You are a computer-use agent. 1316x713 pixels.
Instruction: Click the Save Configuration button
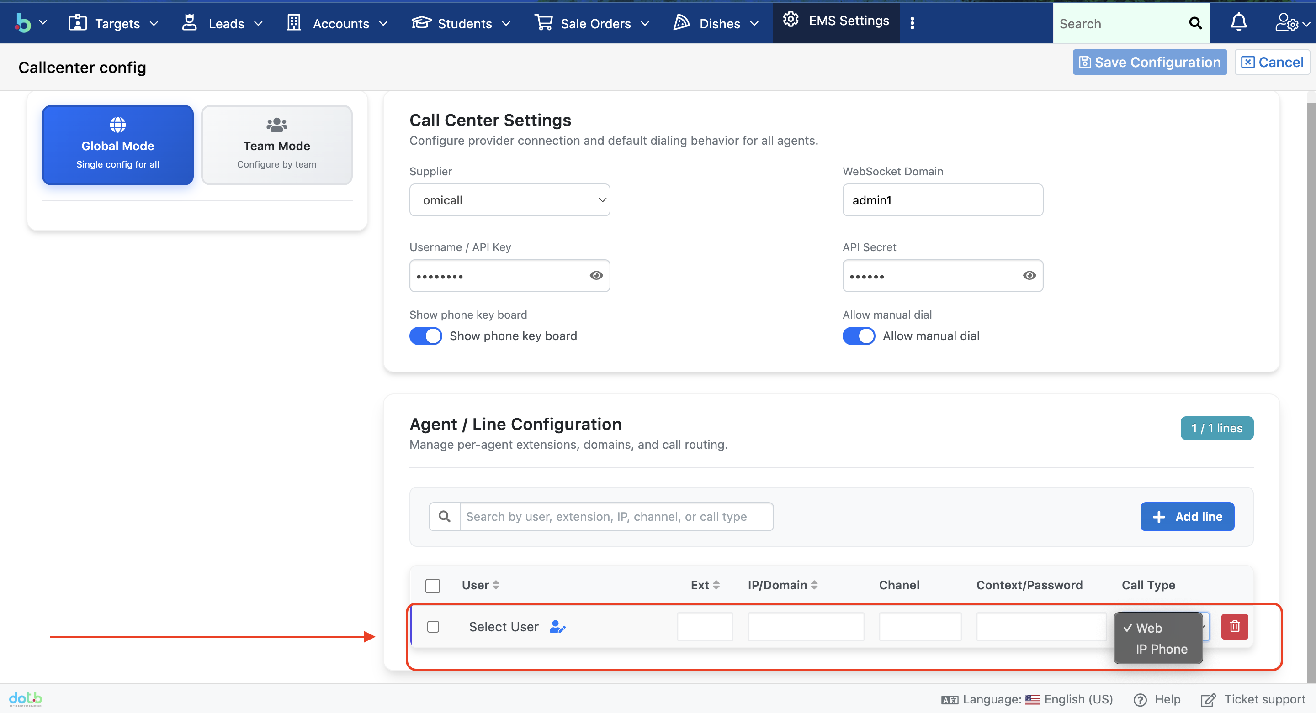pyautogui.click(x=1150, y=62)
